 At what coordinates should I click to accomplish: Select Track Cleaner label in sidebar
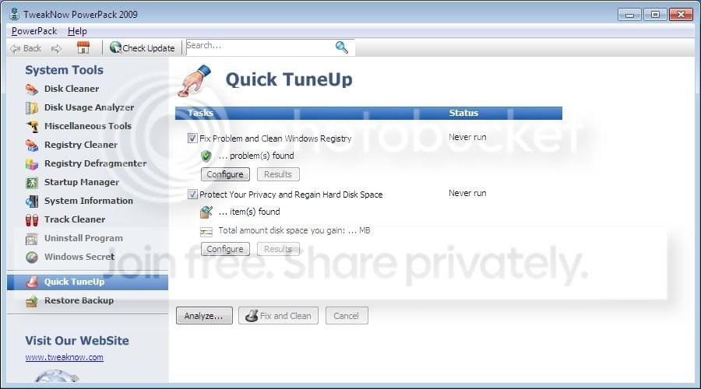pyautogui.click(x=75, y=219)
